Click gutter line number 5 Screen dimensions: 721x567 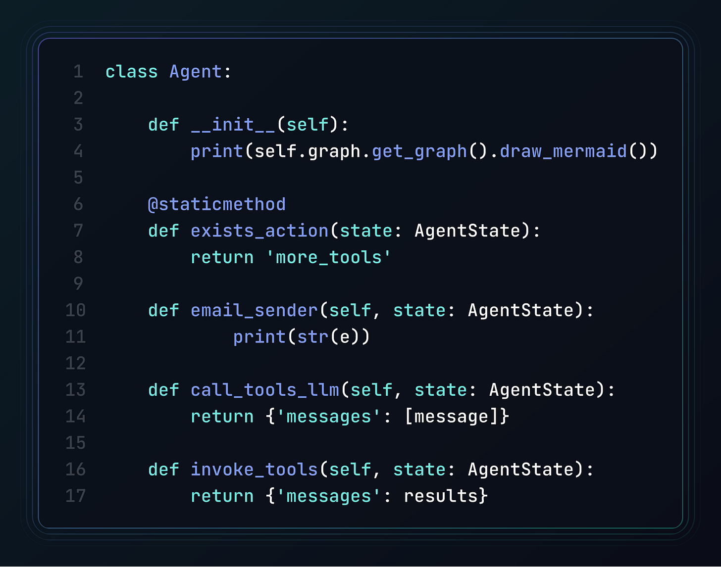coord(78,178)
